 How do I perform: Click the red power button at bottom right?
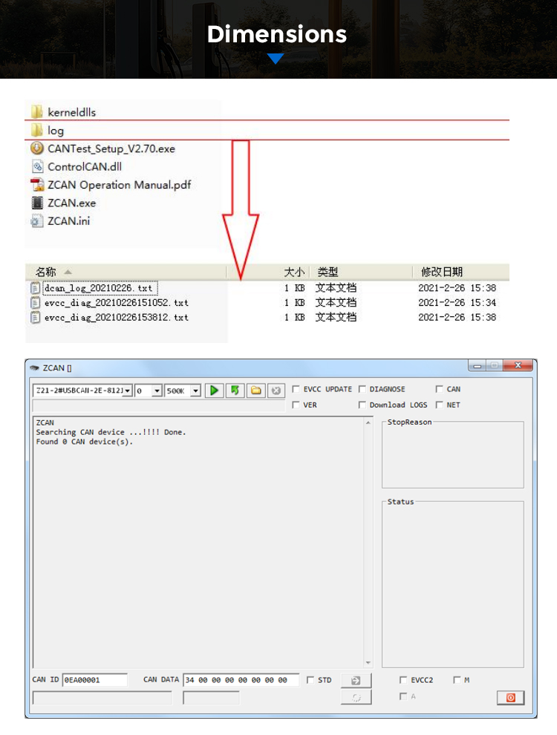click(511, 697)
